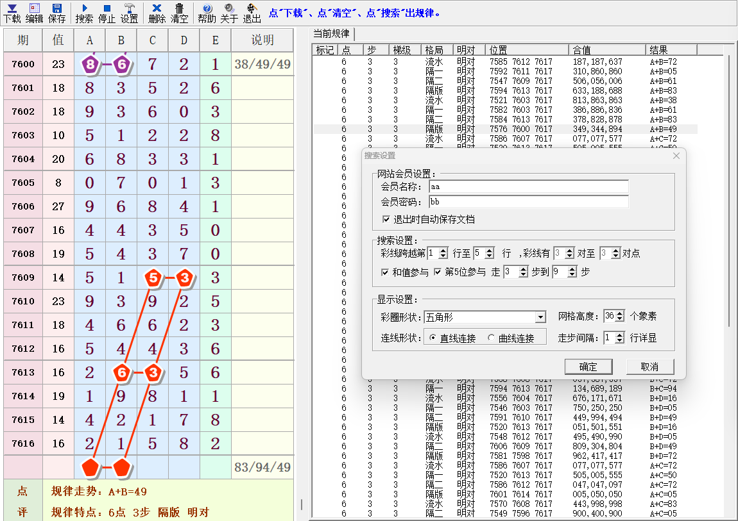Close the 搜索设置 dialog with X

tap(676, 156)
